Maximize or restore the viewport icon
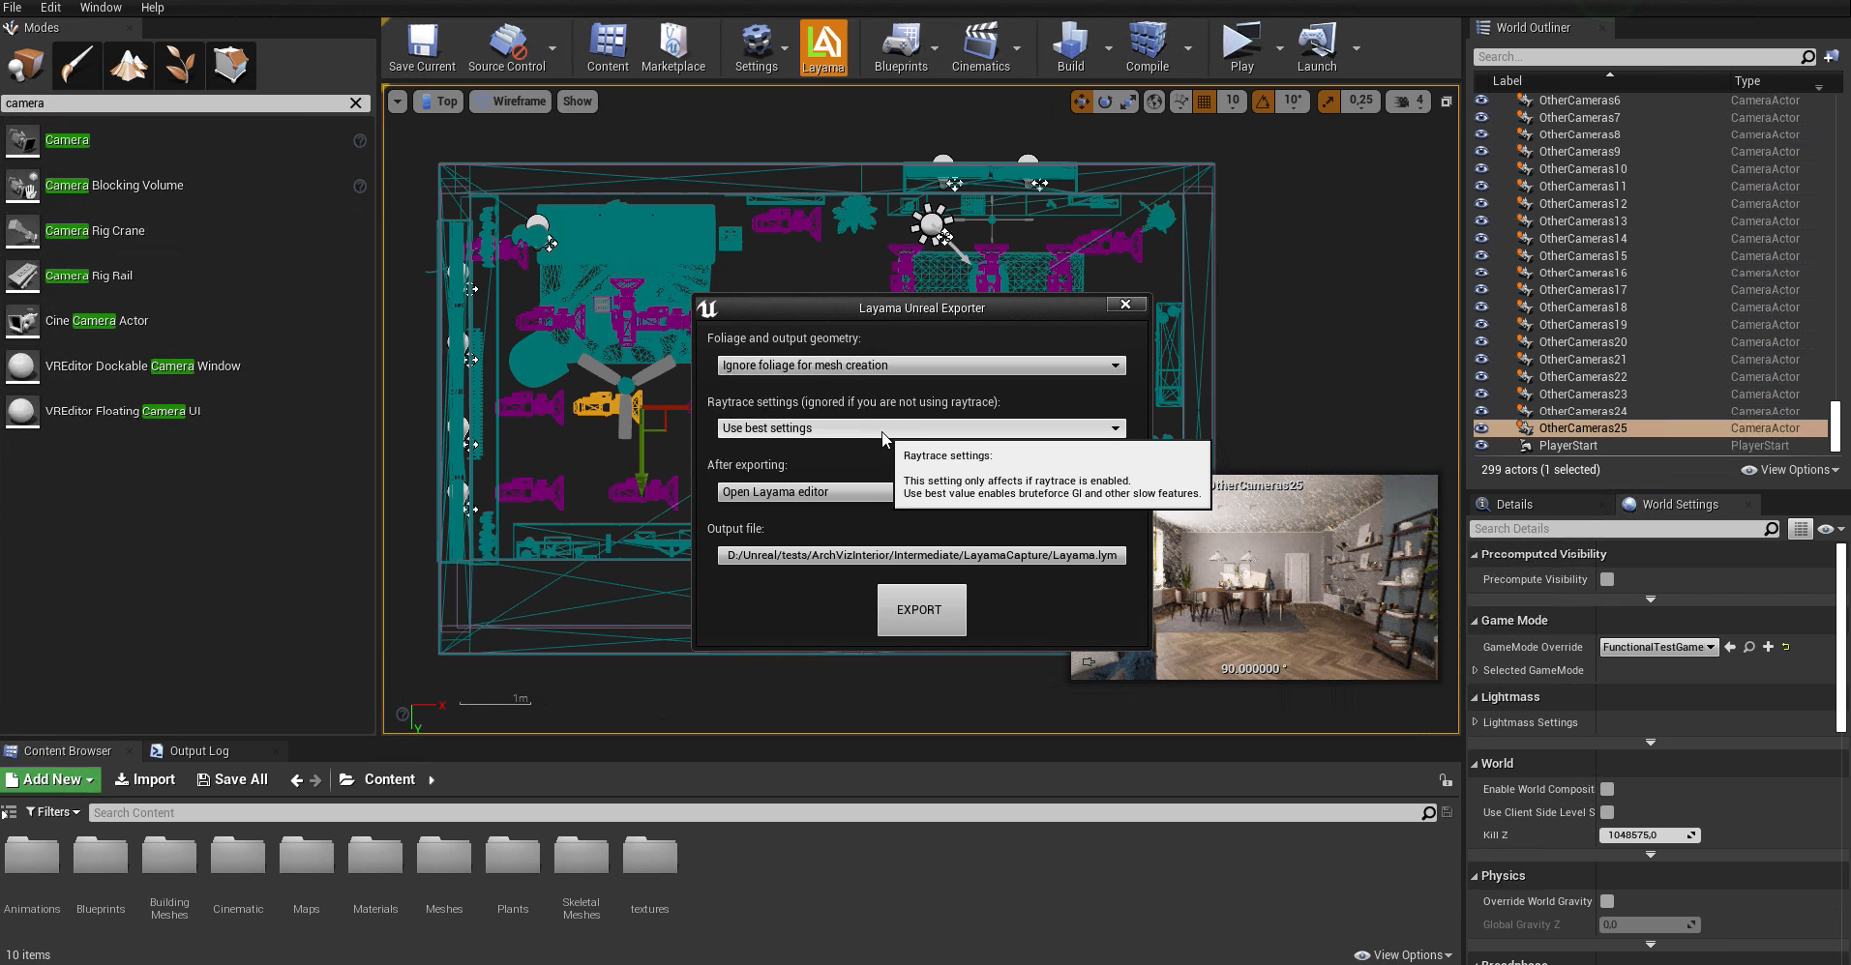Viewport: 1851px width, 965px height. pos(1447,102)
